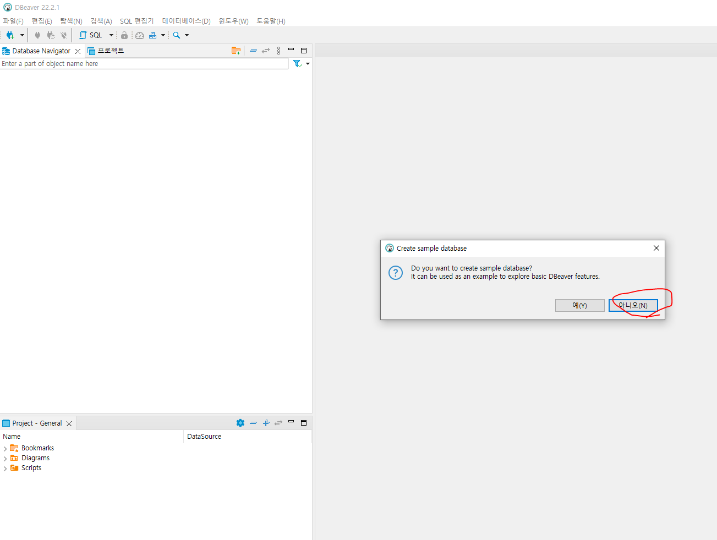717x540 pixels.
Task: Click the lock transaction mode icon
Action: point(124,35)
